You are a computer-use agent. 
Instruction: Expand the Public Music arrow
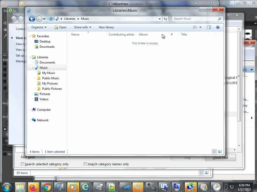[x=35, y=78]
